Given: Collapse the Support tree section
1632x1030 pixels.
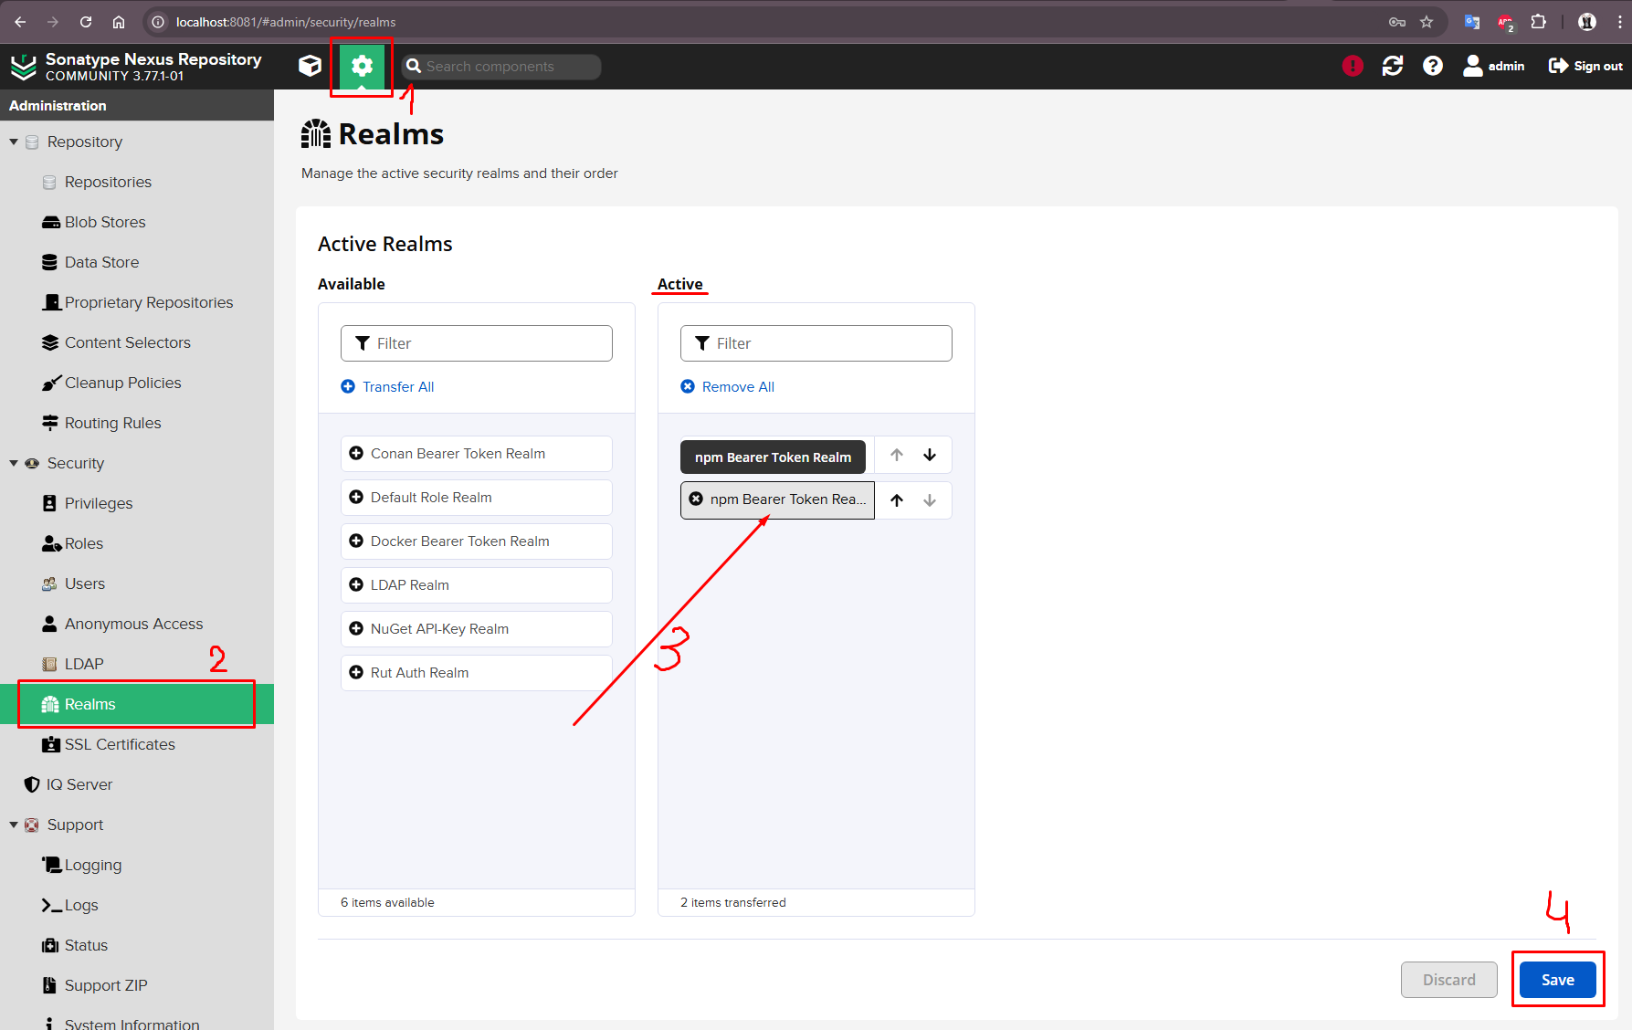Looking at the screenshot, I should [14, 825].
